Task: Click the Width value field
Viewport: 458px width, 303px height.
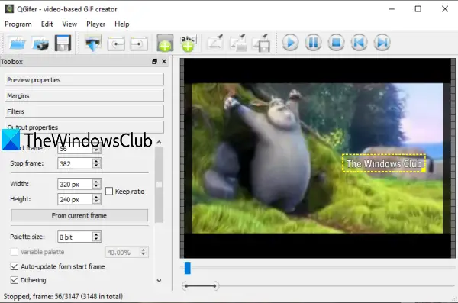Action: [75, 184]
